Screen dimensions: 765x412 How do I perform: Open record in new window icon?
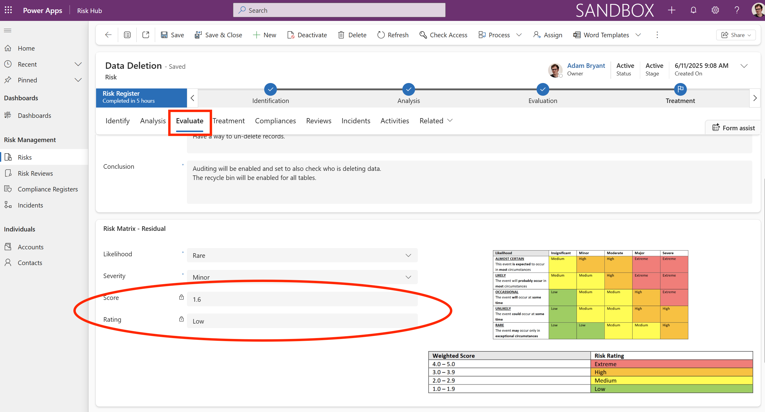coord(146,35)
